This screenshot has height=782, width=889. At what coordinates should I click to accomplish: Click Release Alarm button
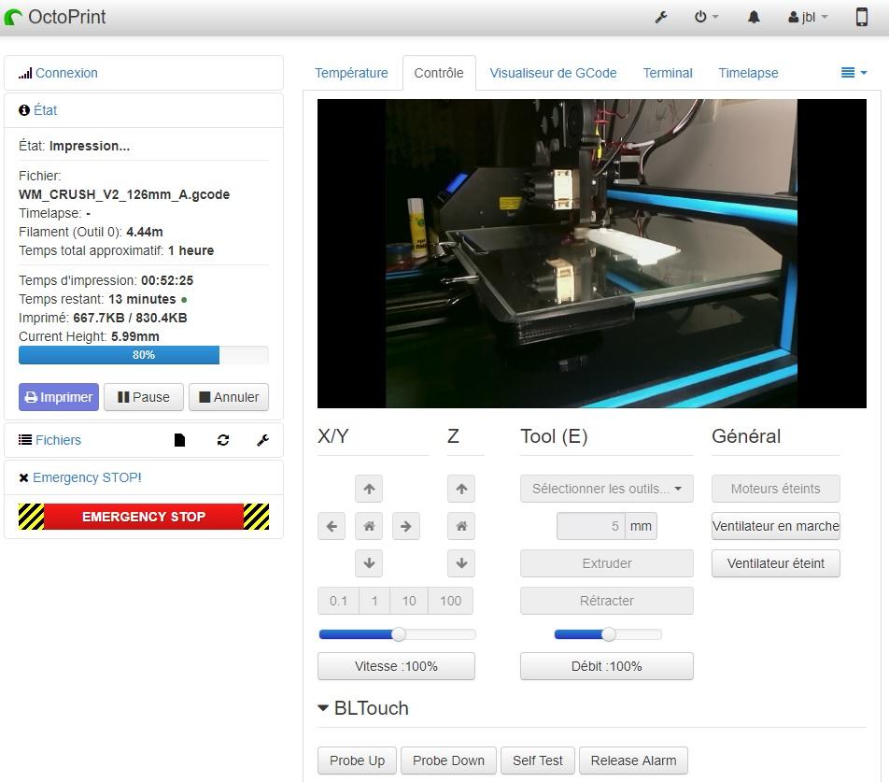(x=633, y=761)
